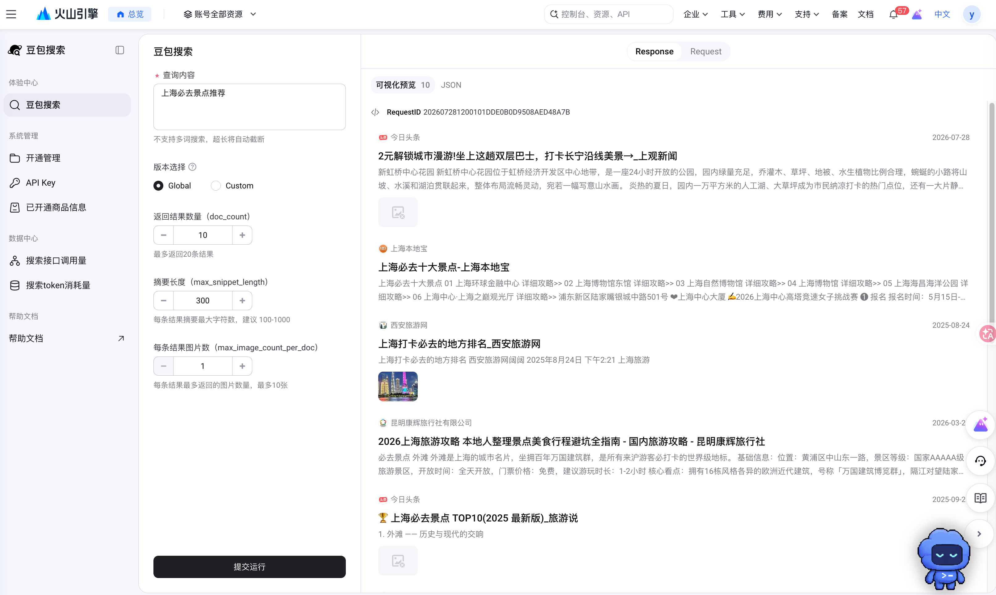Increase doc_count with plus button
Screen dimensions: 996x595
[242, 235]
